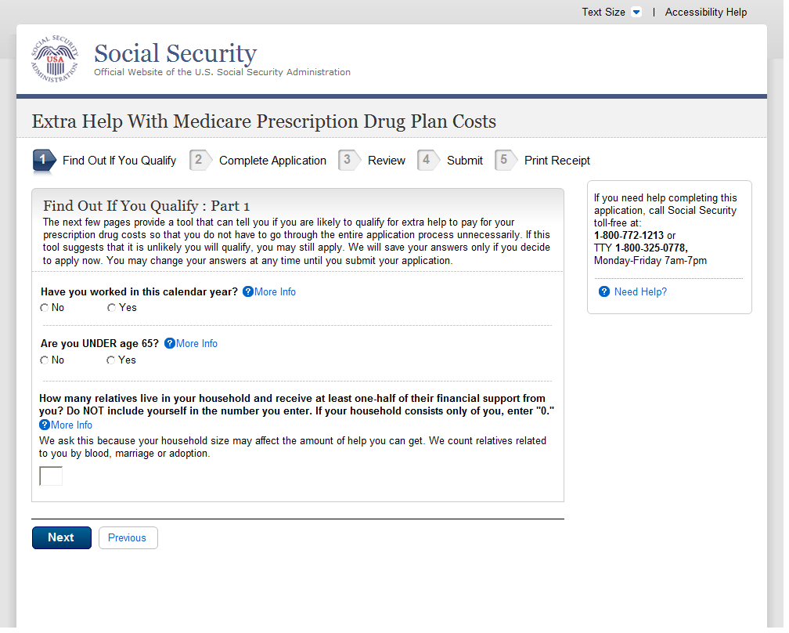
Task: Select 'No' for UNDER age 65
Action: (x=45, y=360)
